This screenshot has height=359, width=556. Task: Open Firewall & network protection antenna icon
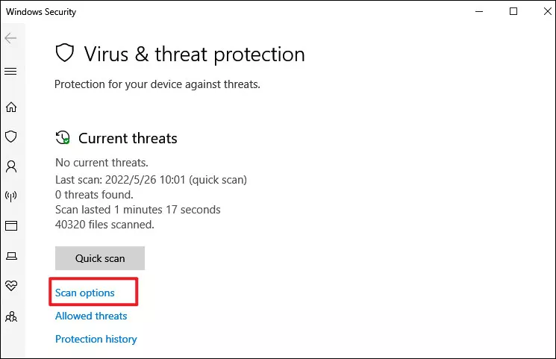pos(11,196)
